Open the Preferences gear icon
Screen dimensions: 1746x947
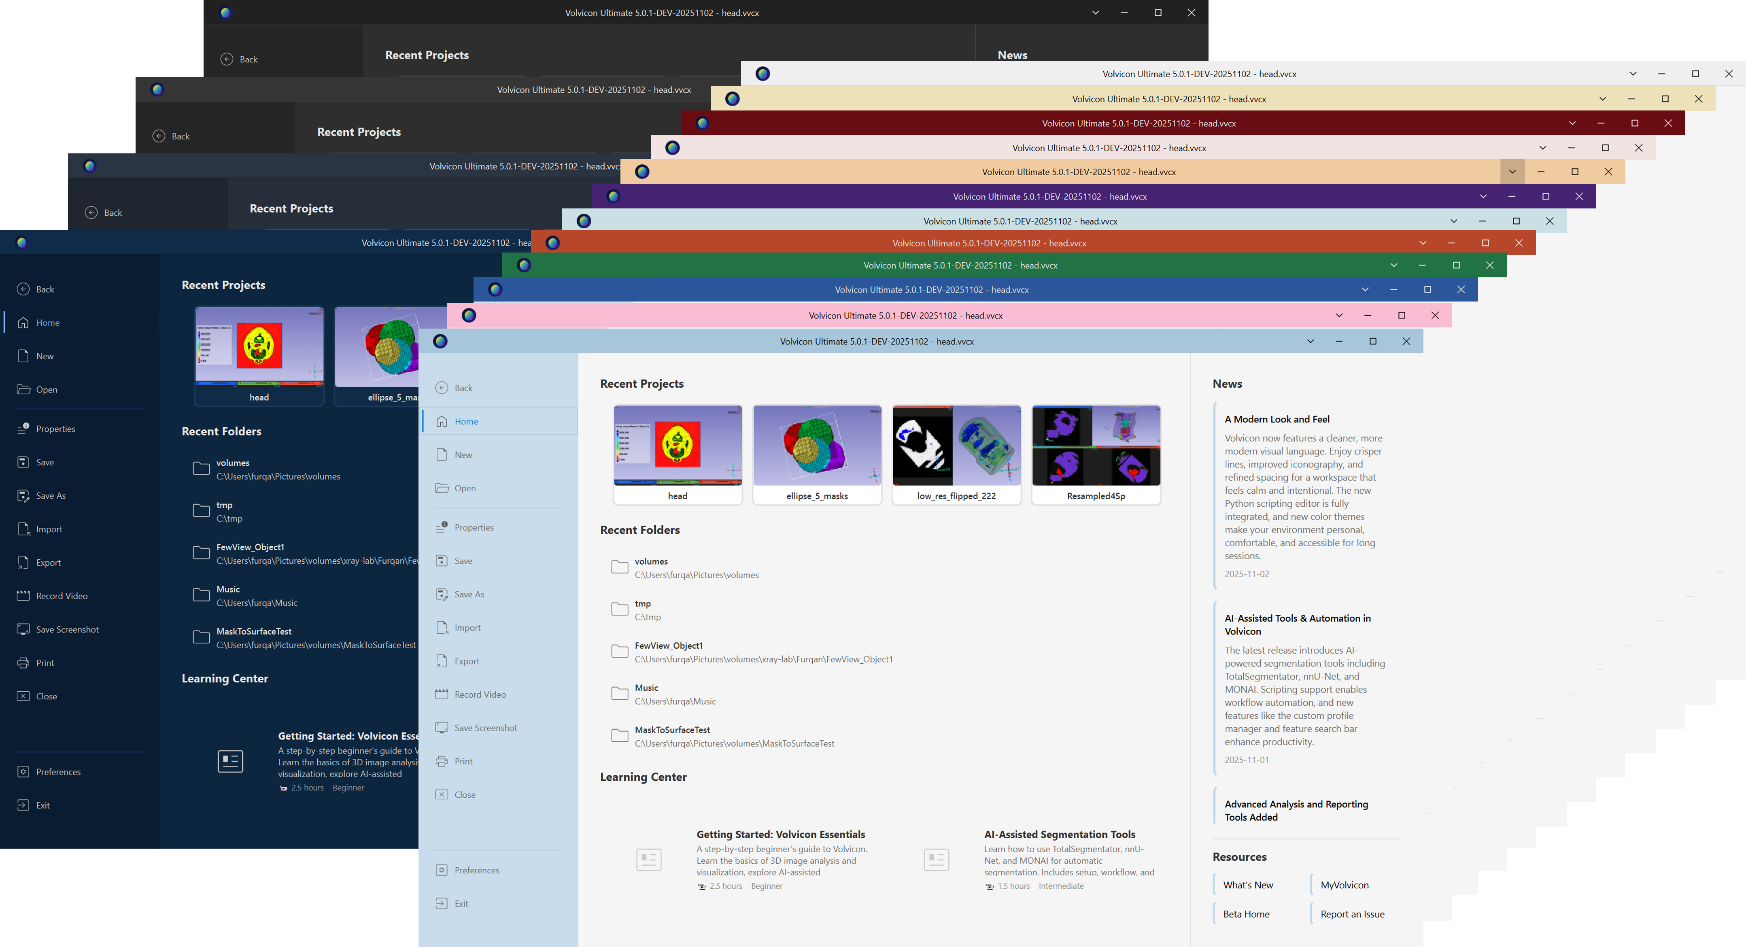442,870
